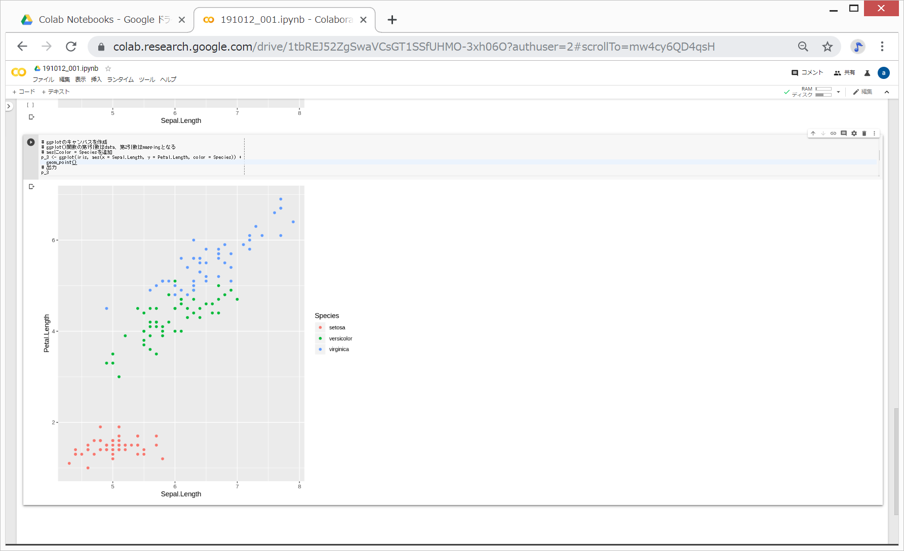Collapse the header with the chevron
The height and width of the screenshot is (551, 904).
click(x=887, y=92)
